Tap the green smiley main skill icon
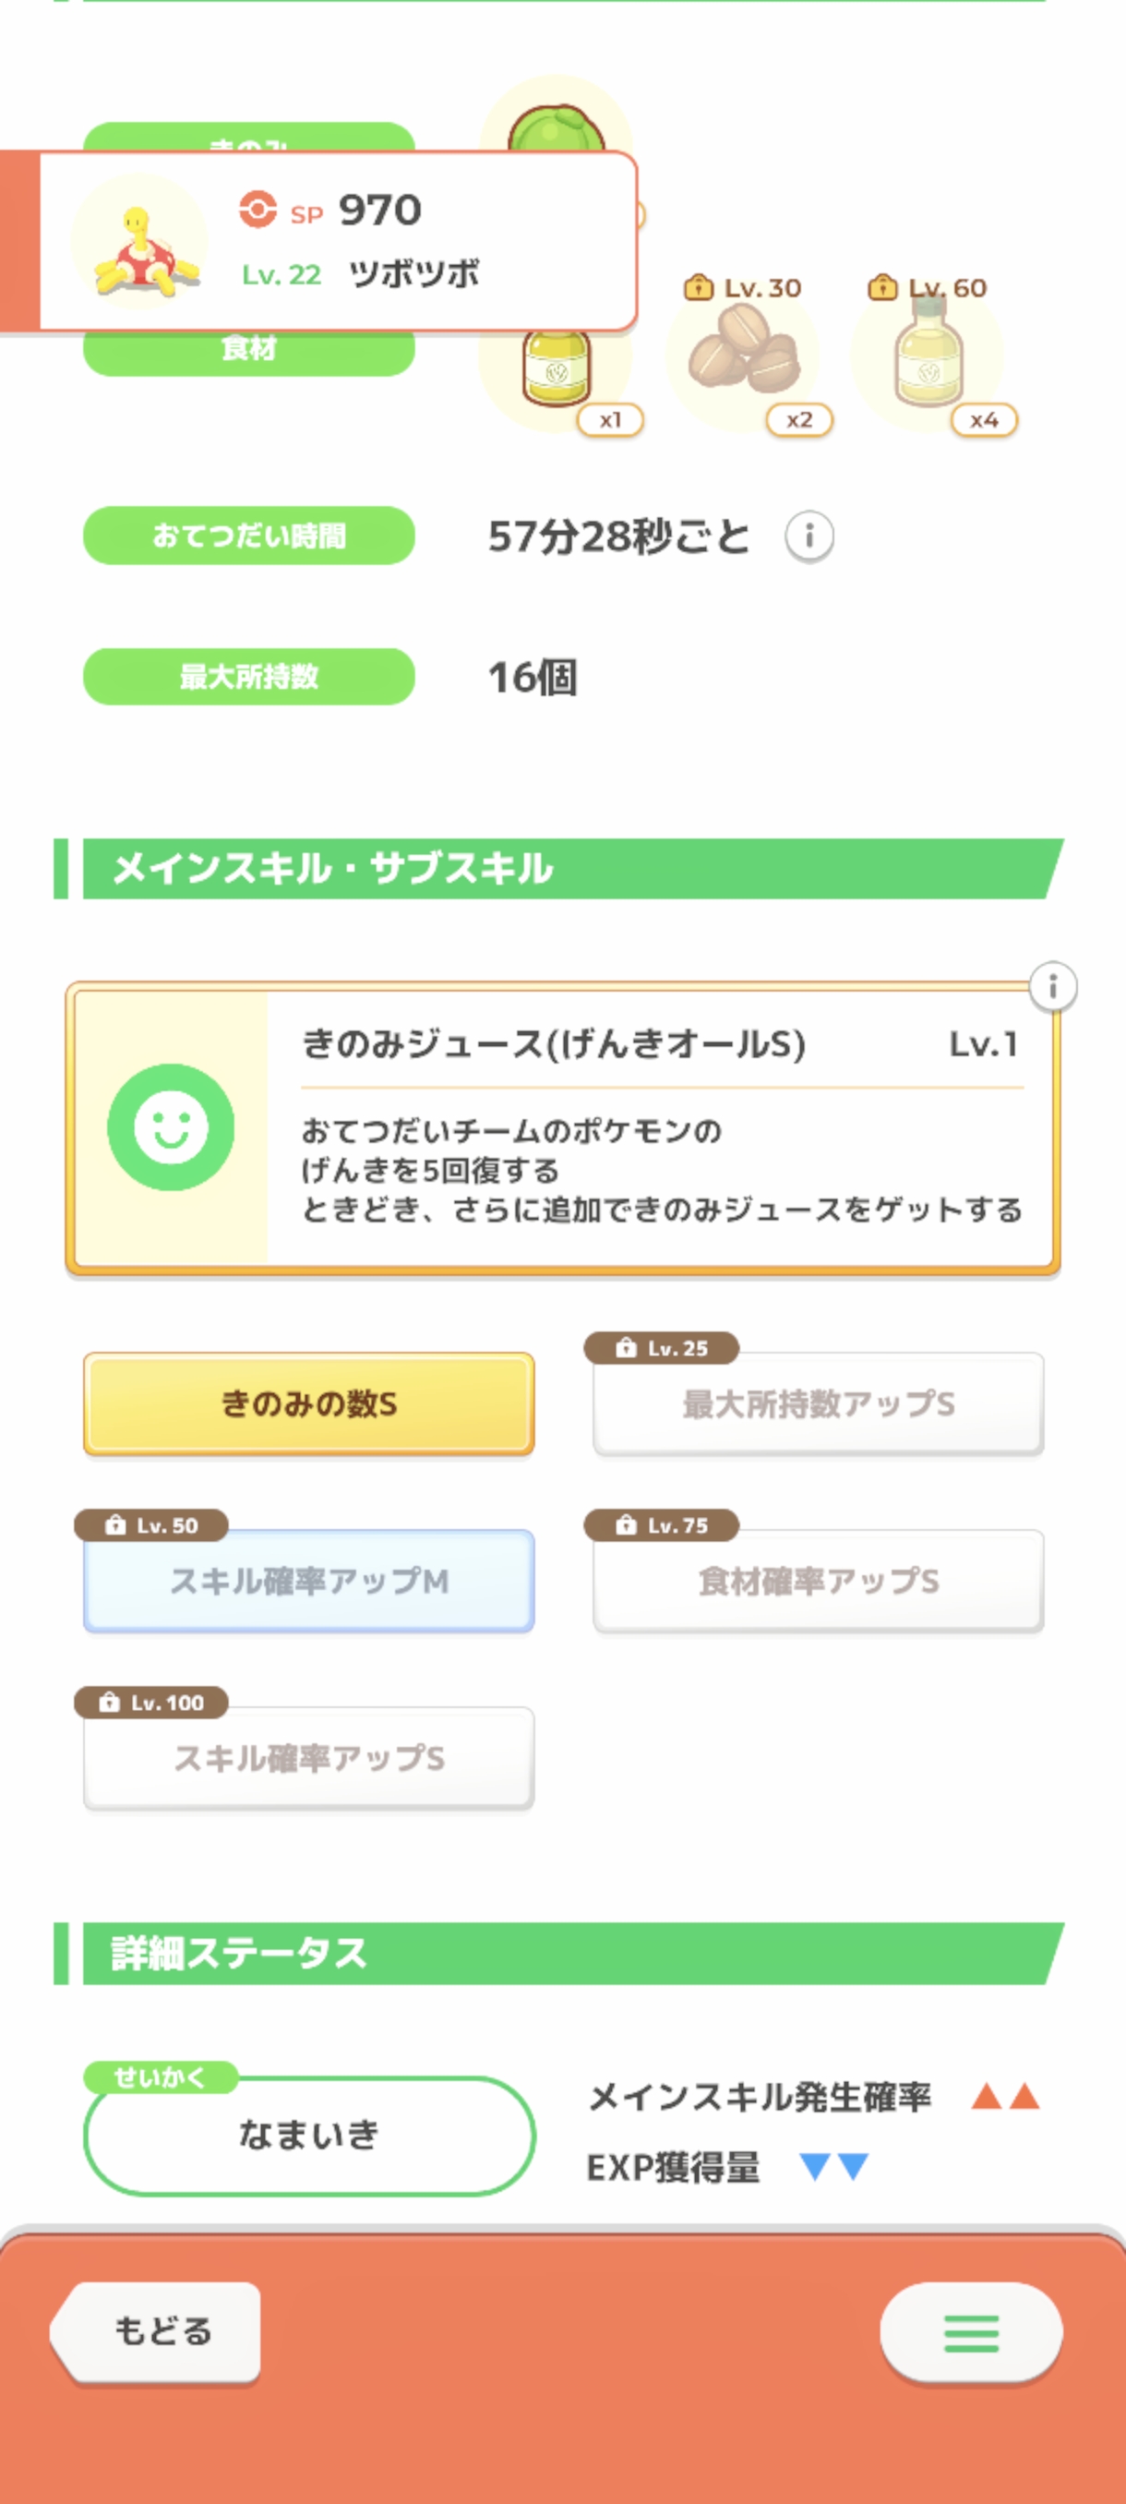Screen dimensions: 1126x2504 [x=171, y=1127]
